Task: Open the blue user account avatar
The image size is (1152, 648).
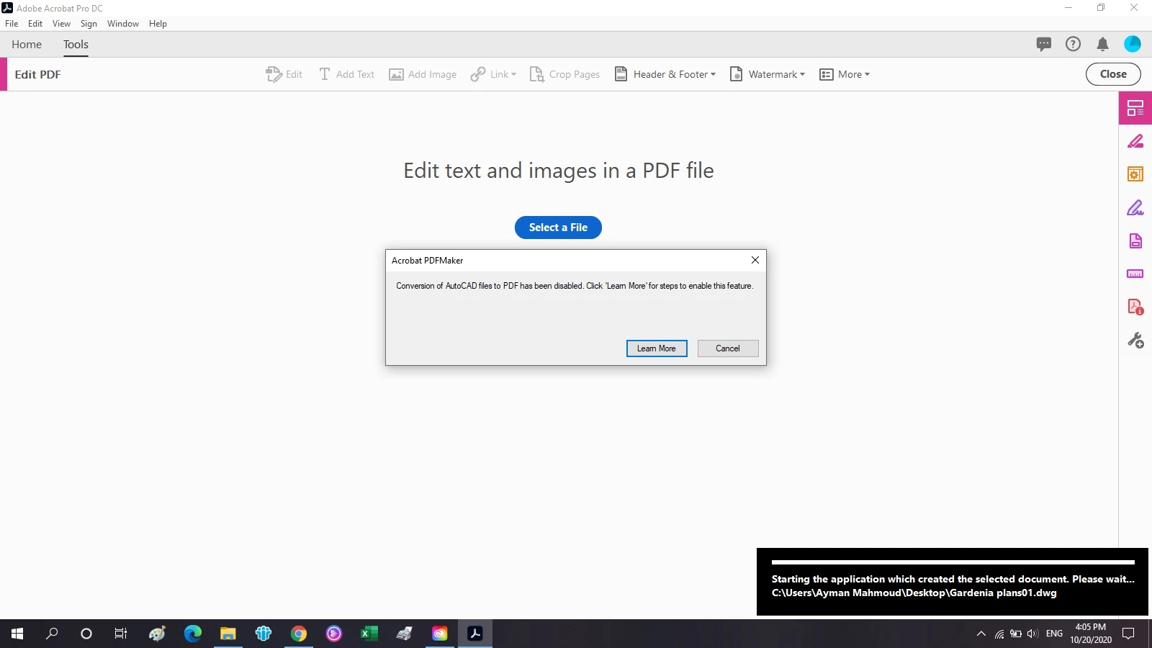Action: point(1133,44)
